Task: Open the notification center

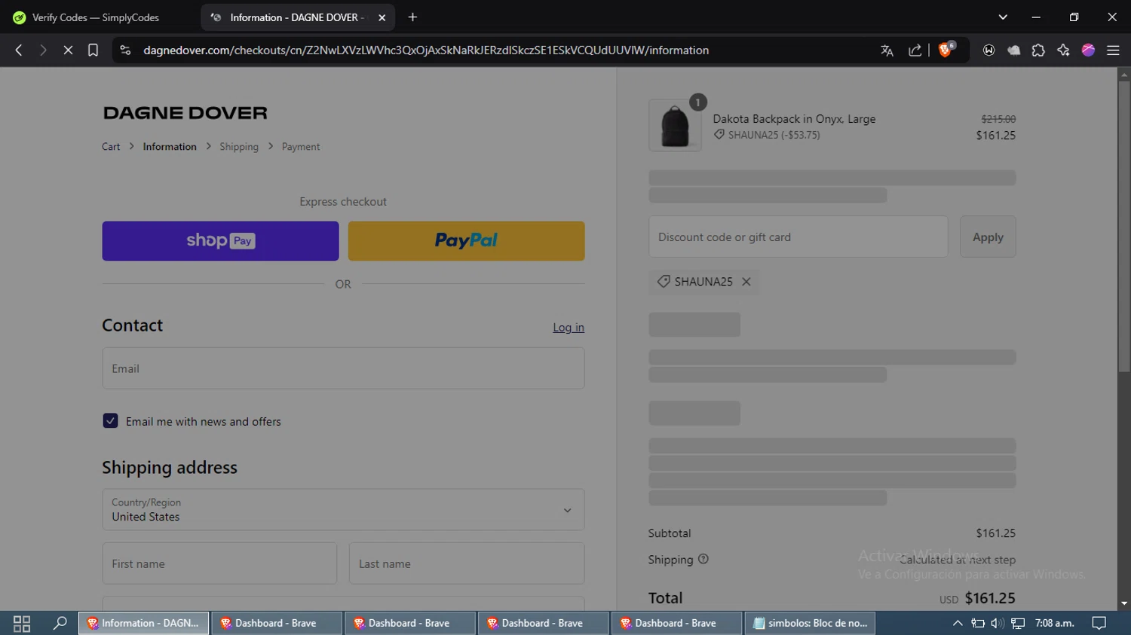Action: [1099, 623]
